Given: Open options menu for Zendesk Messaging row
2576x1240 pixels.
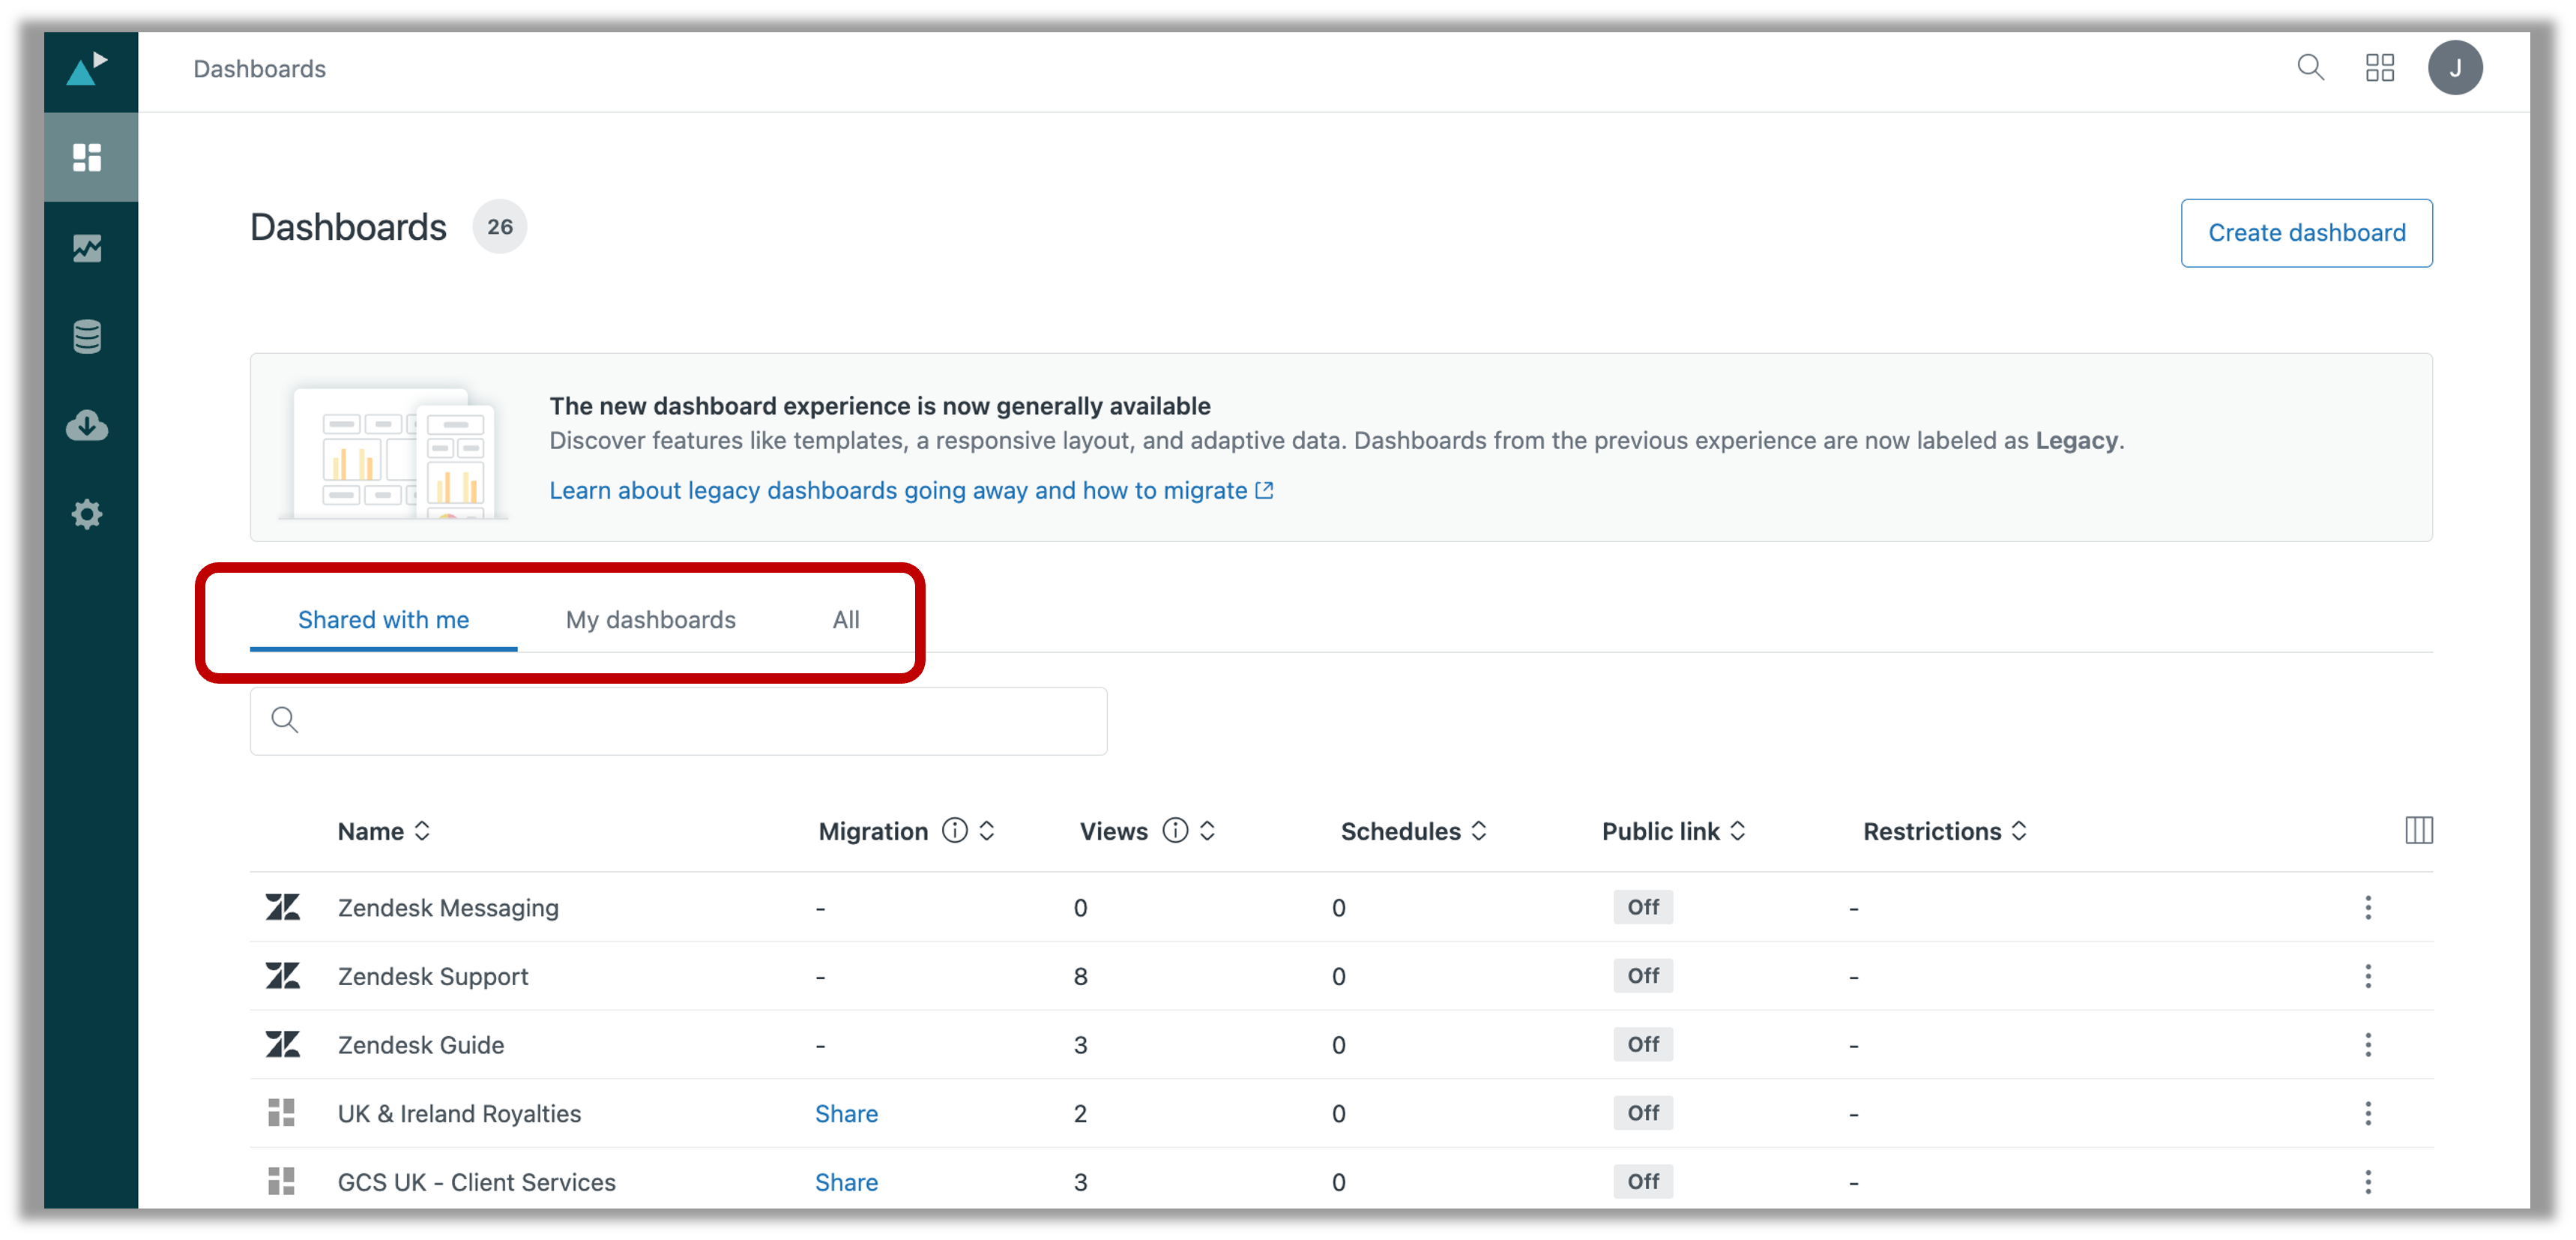Looking at the screenshot, I should [2367, 907].
